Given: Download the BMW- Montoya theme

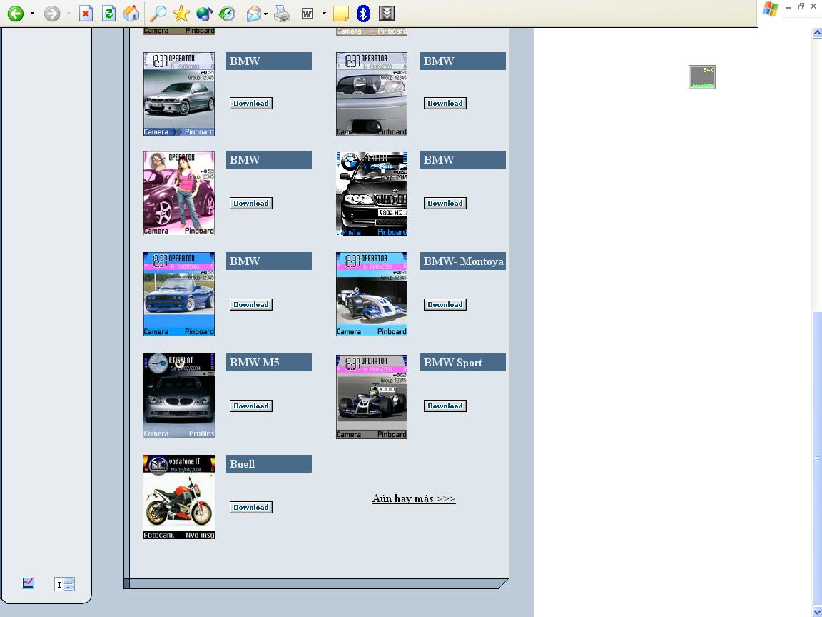Looking at the screenshot, I should 445,304.
